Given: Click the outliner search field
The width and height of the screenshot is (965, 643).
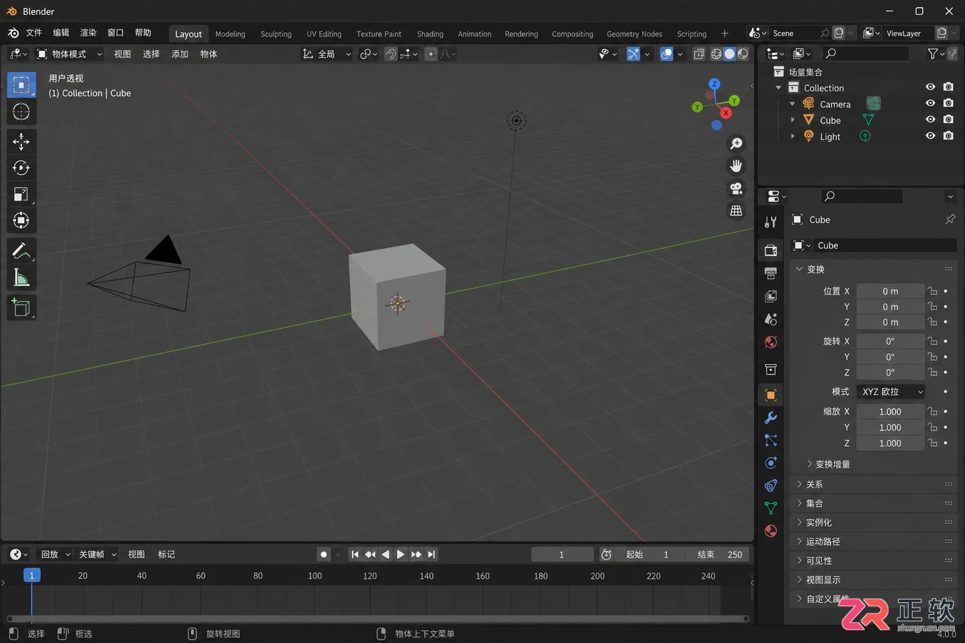Looking at the screenshot, I should point(865,54).
